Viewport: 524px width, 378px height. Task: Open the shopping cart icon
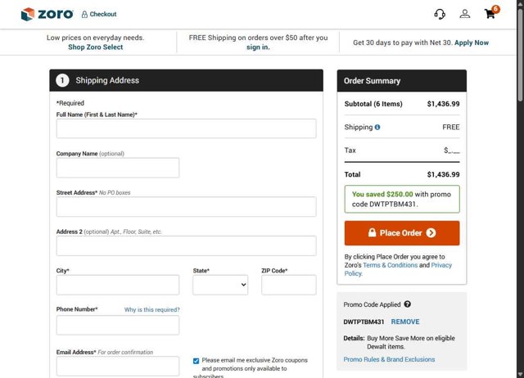[490, 14]
